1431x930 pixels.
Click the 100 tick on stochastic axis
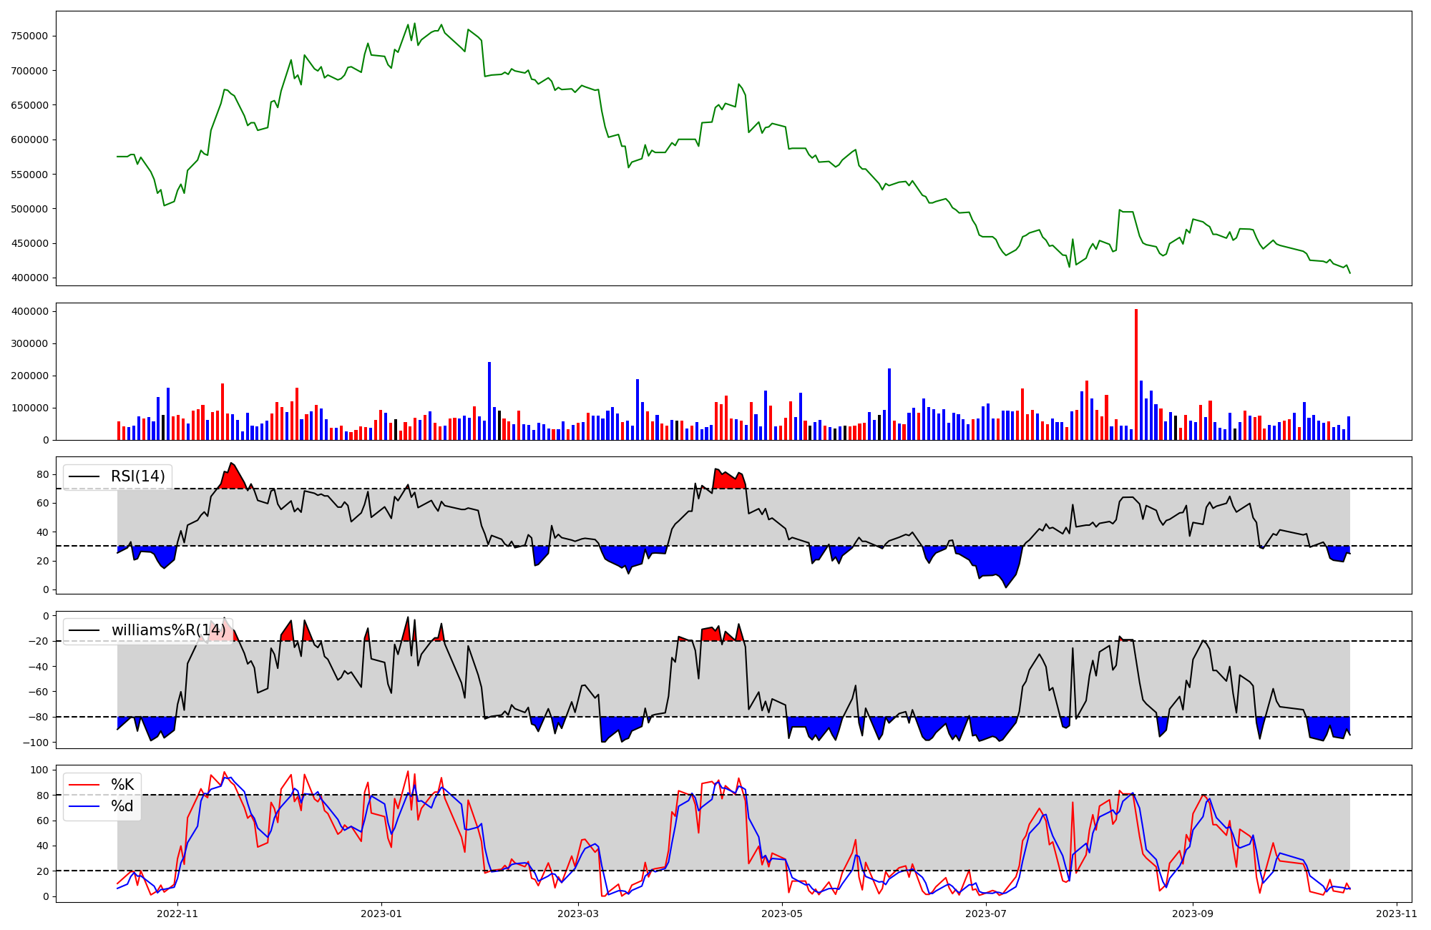pos(39,770)
